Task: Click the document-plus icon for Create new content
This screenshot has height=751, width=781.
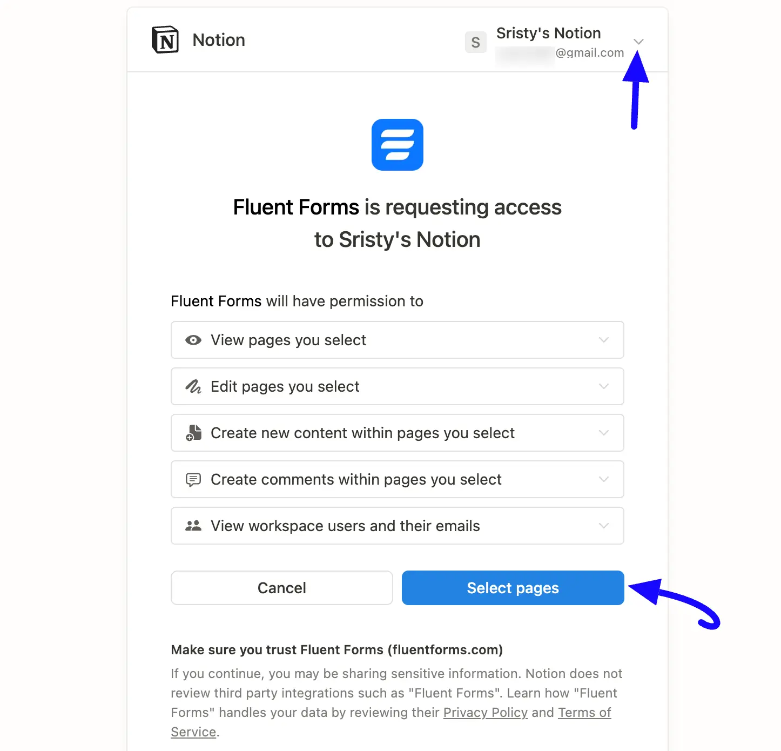Action: pyautogui.click(x=193, y=433)
